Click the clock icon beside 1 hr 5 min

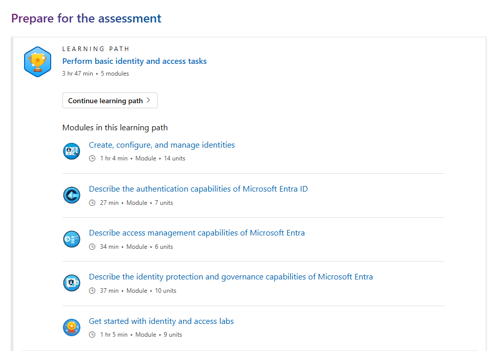coord(92,335)
